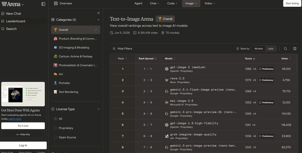Click Google icon for gemini-3-pro-image-preview-2k

(x=167, y=114)
